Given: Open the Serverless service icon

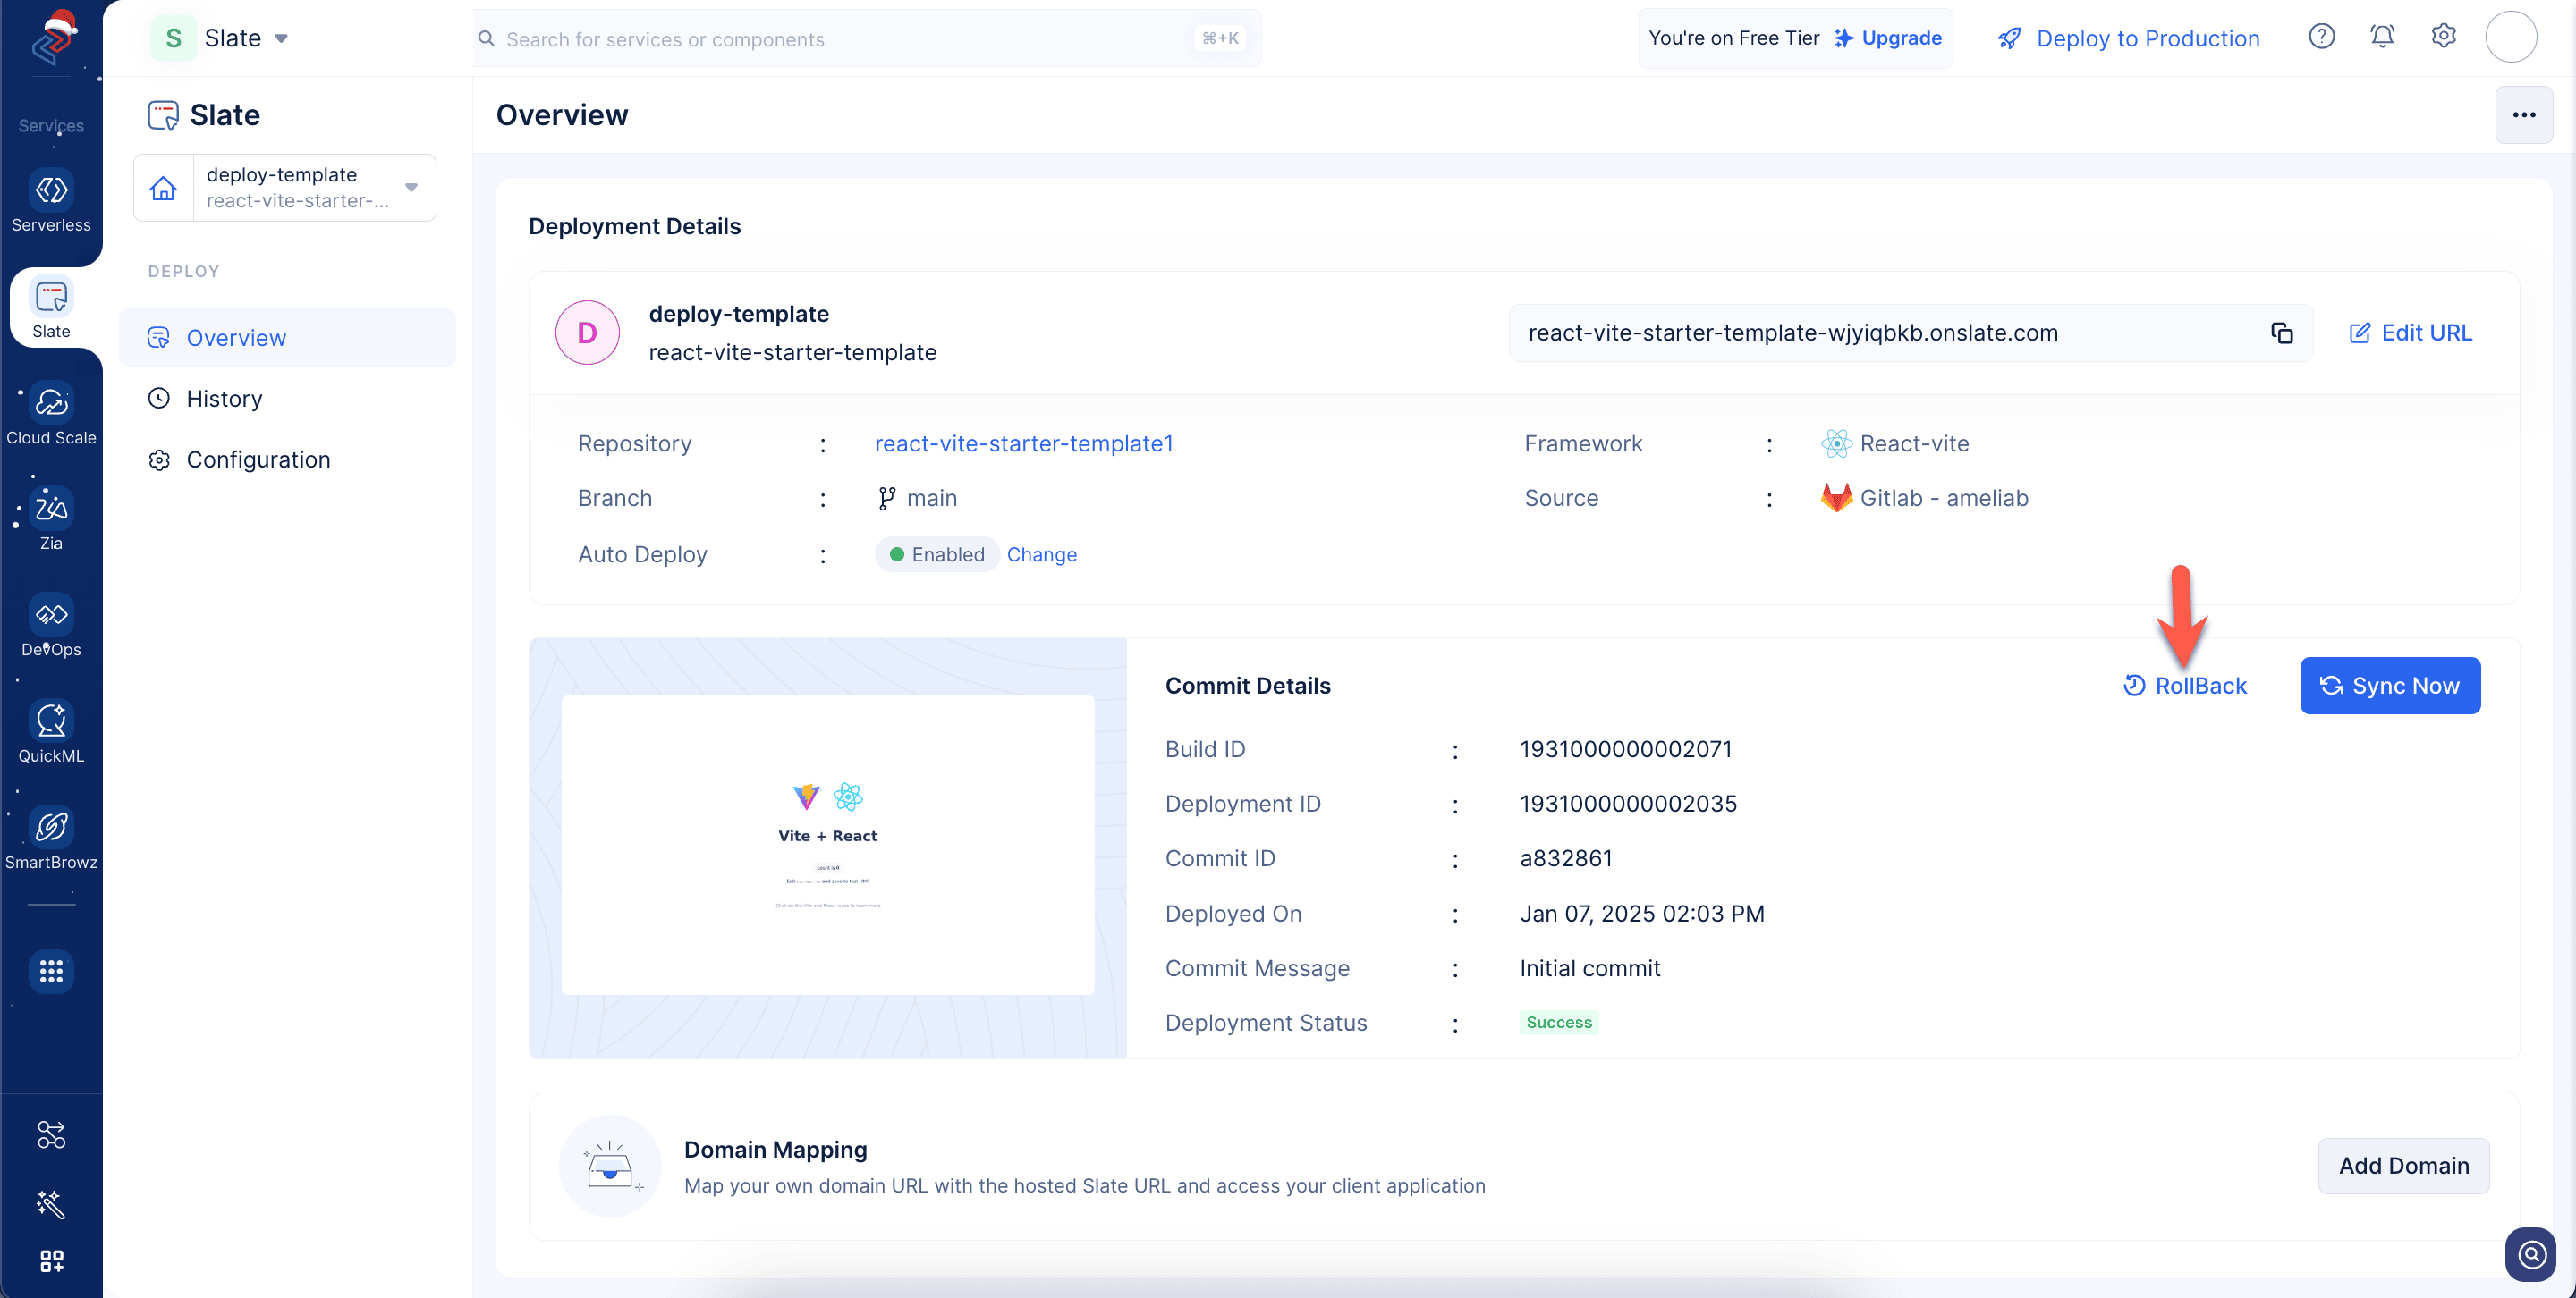Looking at the screenshot, I should [51, 190].
